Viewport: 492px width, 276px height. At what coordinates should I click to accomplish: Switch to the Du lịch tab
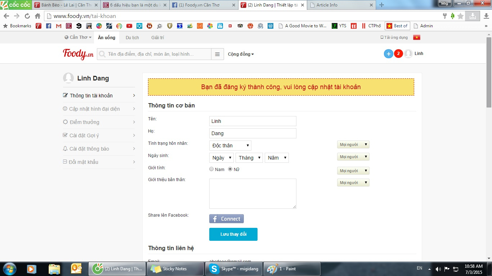pos(132,37)
